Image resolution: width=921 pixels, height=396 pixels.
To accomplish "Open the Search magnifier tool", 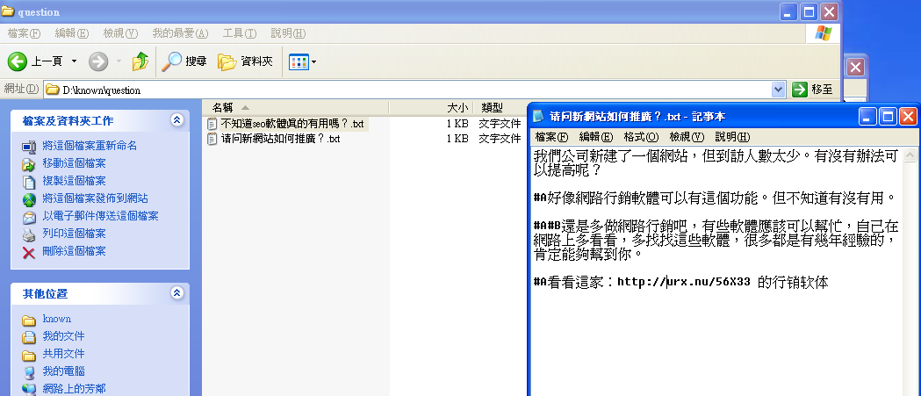I will (171, 61).
